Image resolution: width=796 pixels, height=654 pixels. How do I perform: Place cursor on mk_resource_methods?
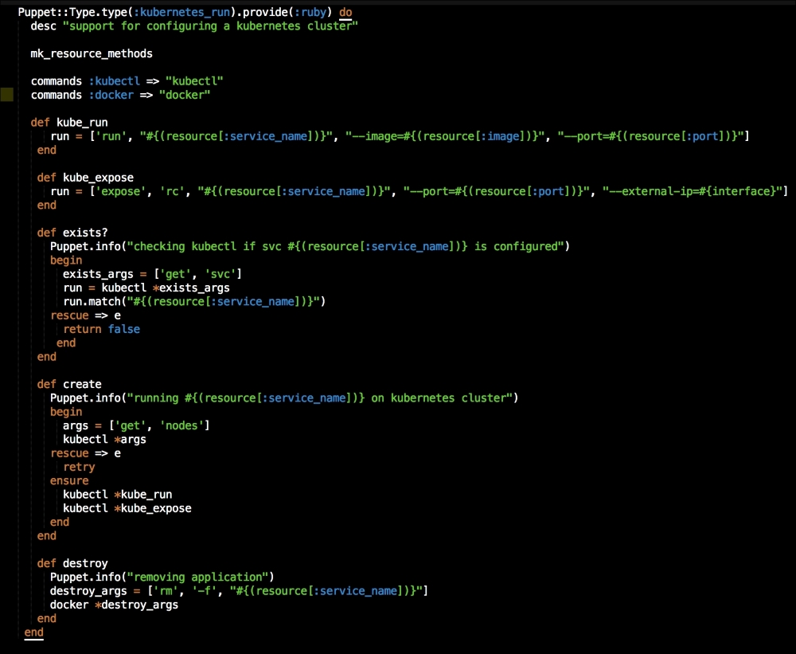92,54
